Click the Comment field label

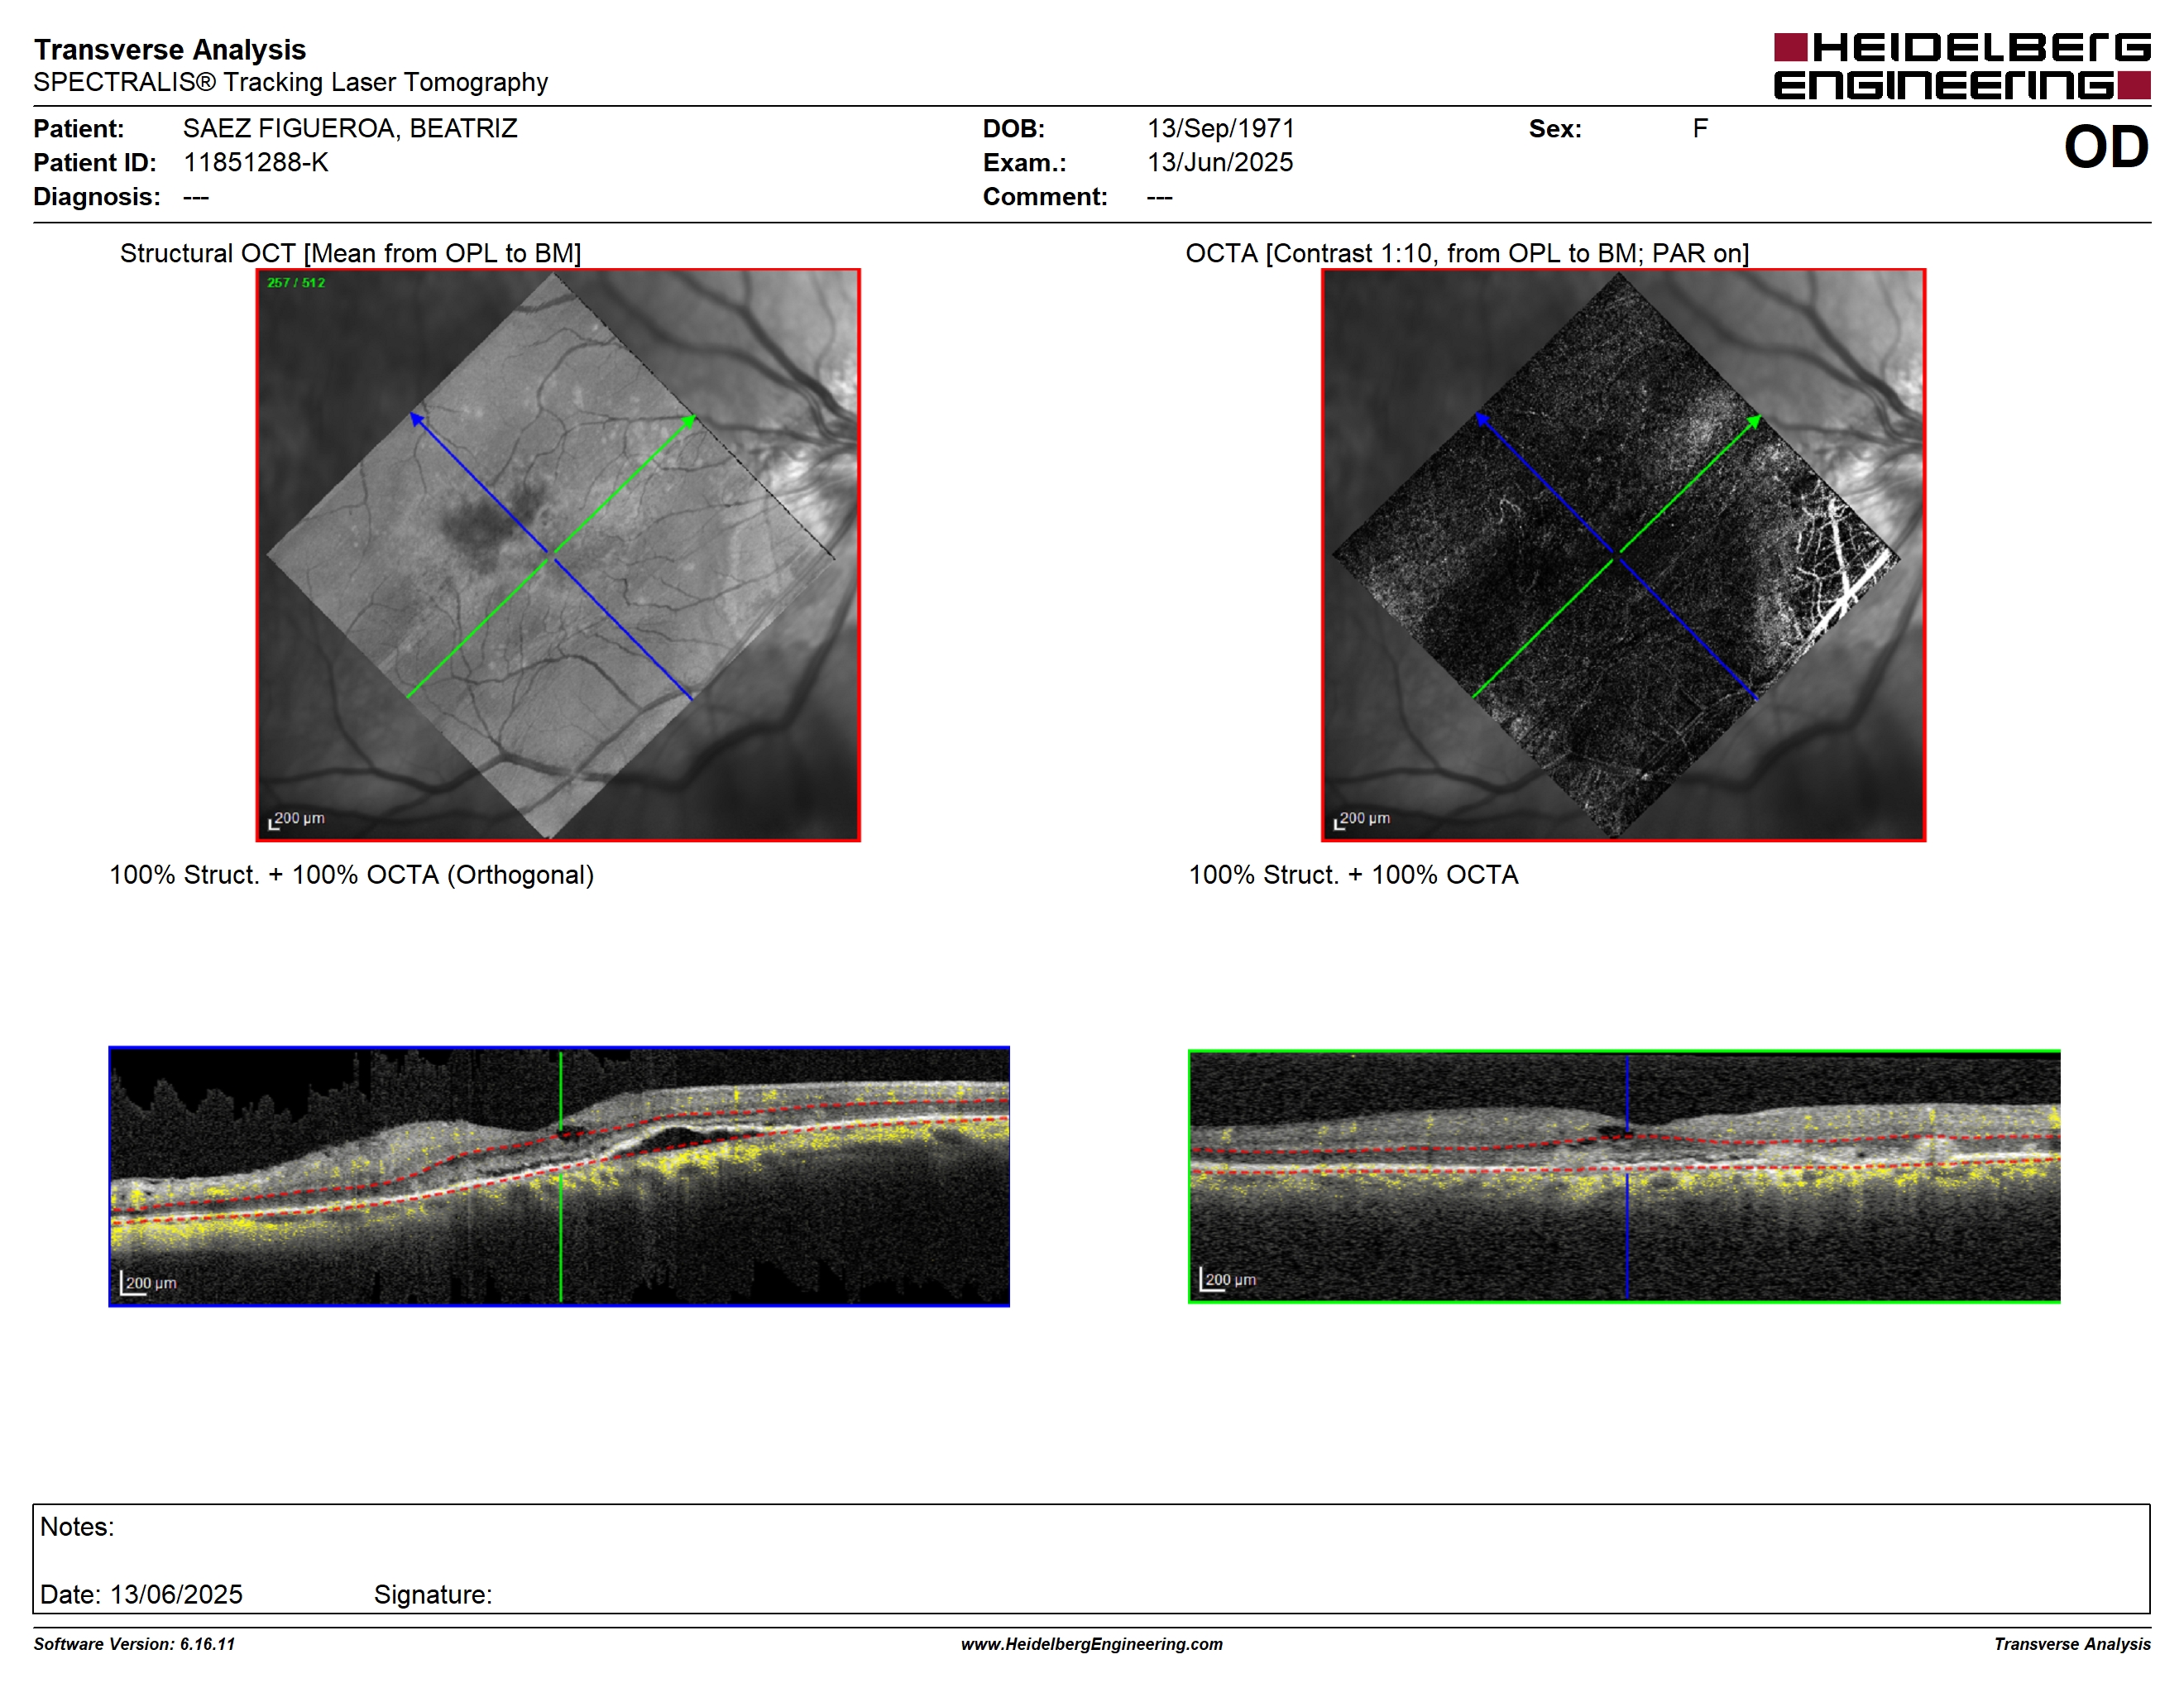[1045, 196]
